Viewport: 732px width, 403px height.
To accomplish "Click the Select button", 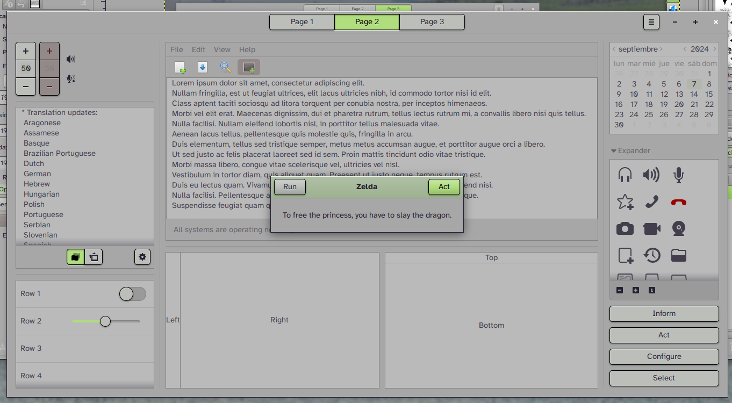I will [x=664, y=378].
